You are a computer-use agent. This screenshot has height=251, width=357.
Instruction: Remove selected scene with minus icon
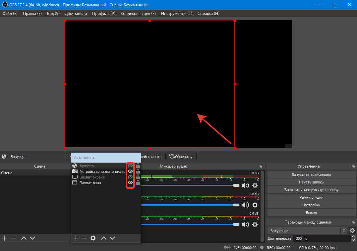(x=13, y=238)
